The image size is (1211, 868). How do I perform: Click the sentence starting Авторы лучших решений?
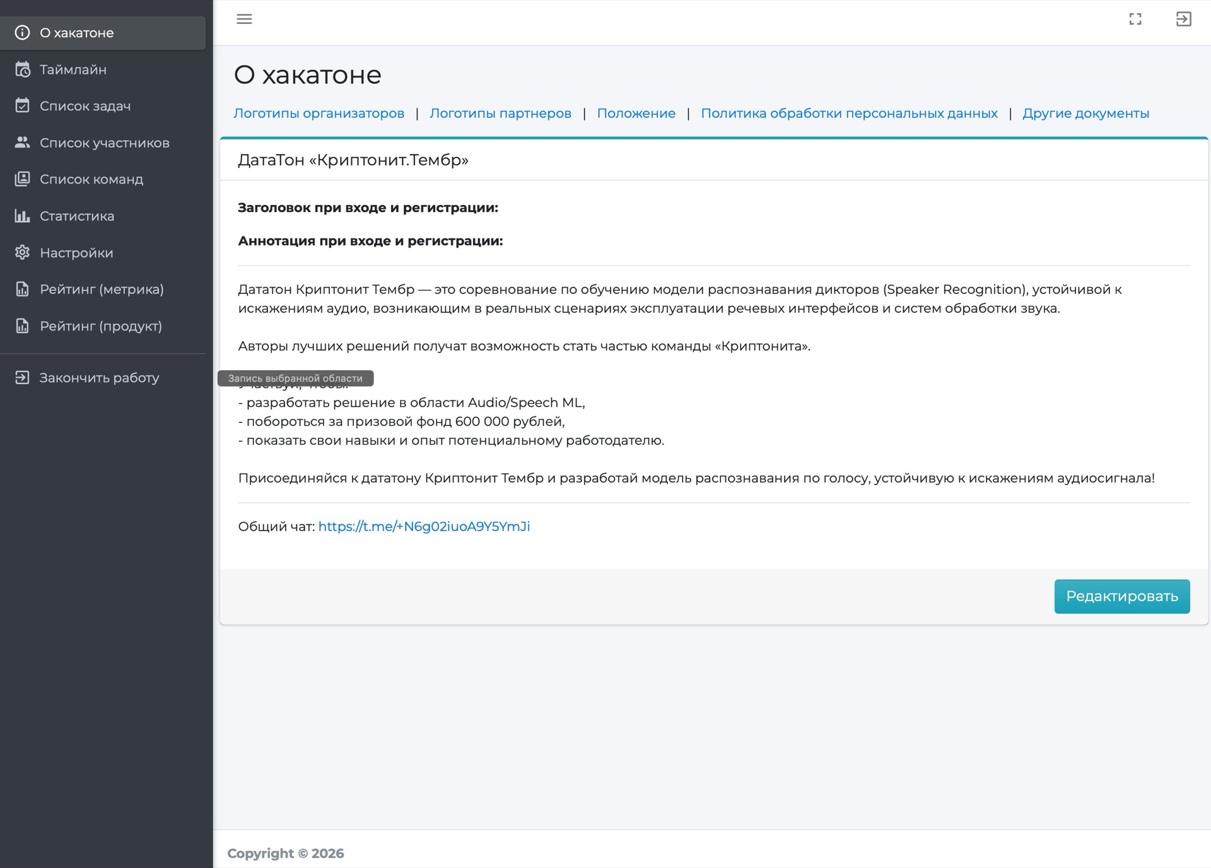(524, 346)
